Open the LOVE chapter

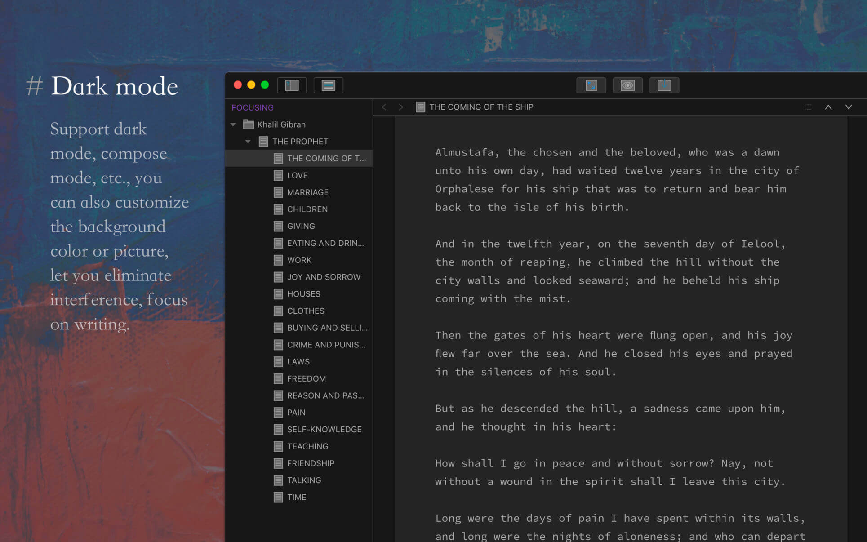coord(297,175)
